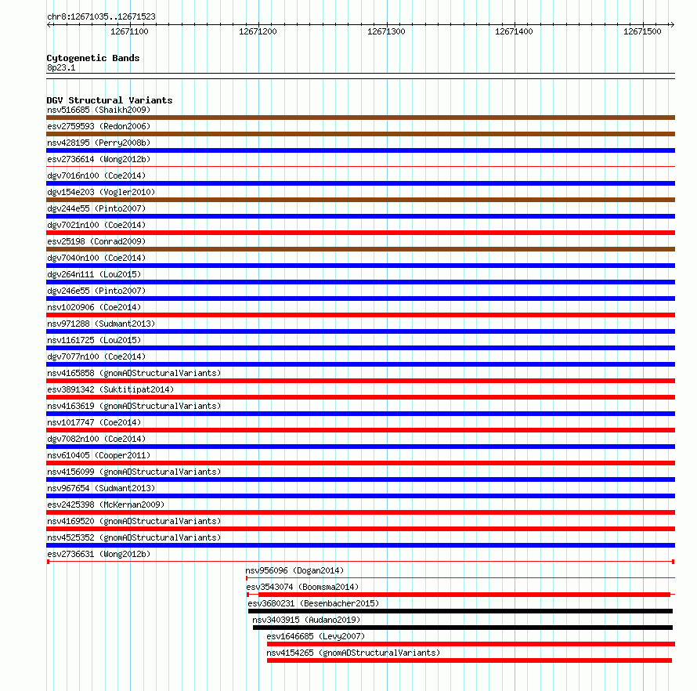The image size is (697, 691).
Task: Click the red bar under dgv7021n100 (Coe2014)
Action: click(x=360, y=233)
